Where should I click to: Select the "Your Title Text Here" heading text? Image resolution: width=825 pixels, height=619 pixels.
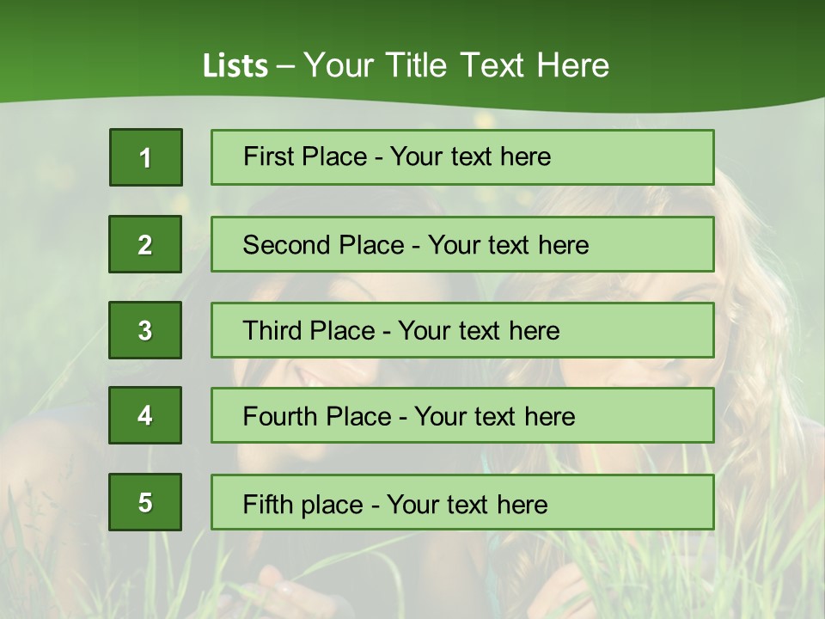coord(456,65)
